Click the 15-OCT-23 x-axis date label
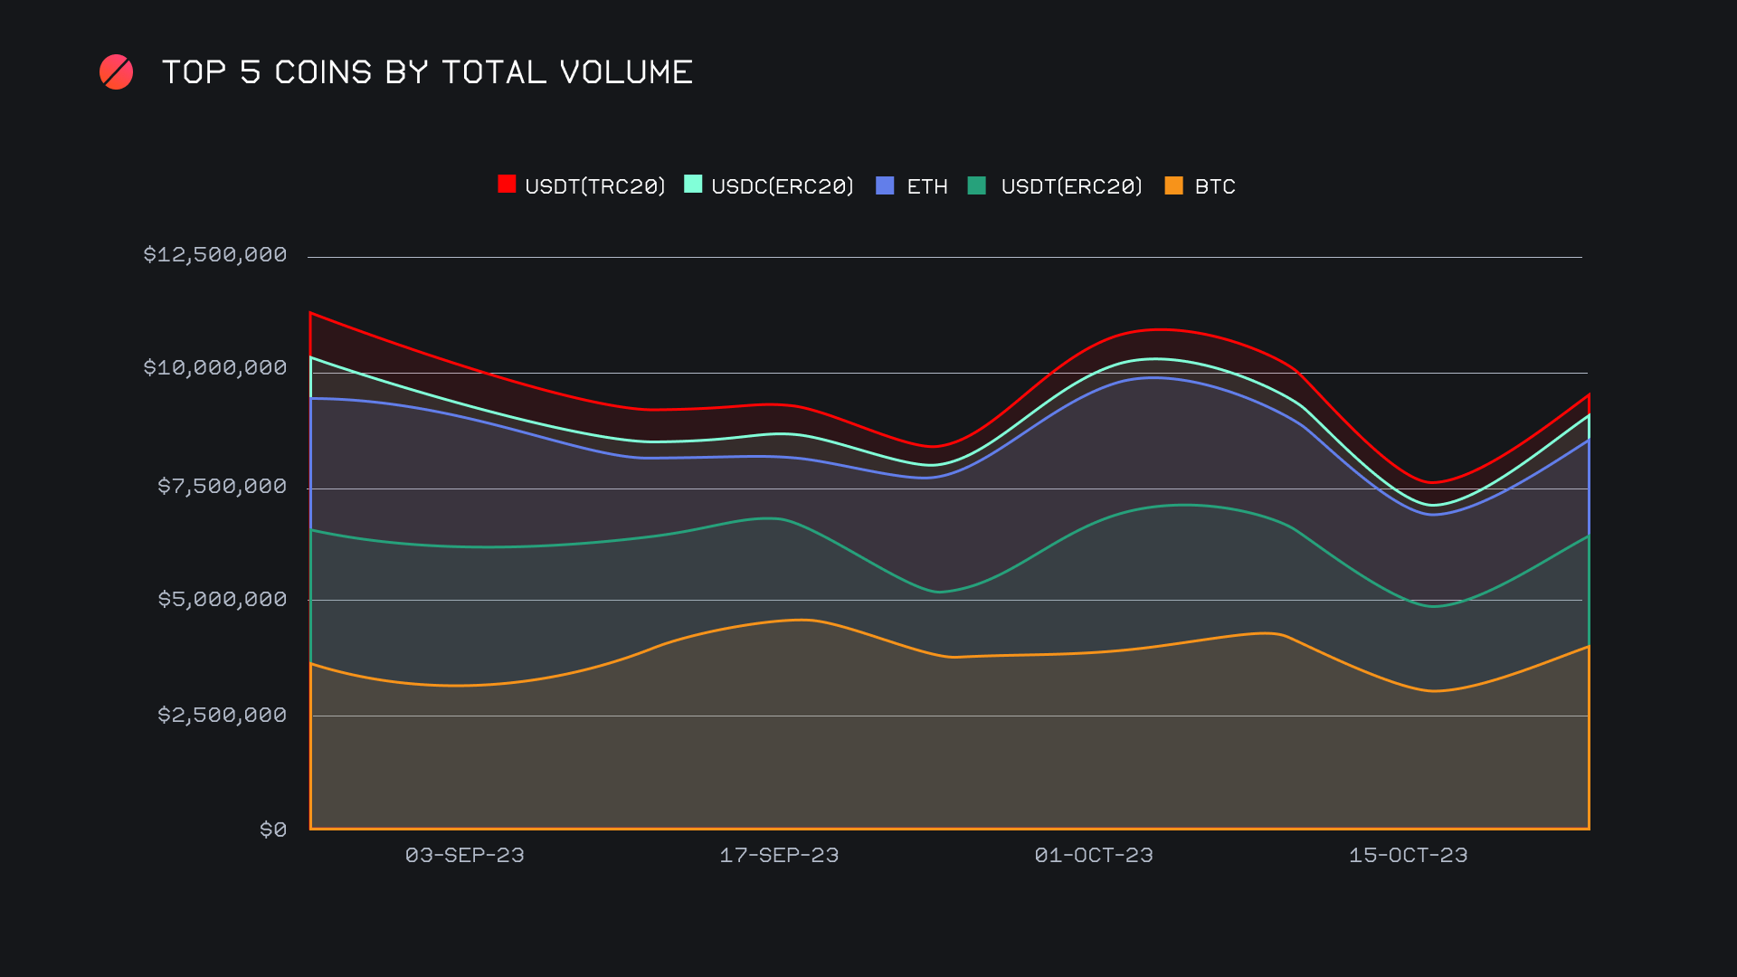The image size is (1737, 977). point(1408,855)
